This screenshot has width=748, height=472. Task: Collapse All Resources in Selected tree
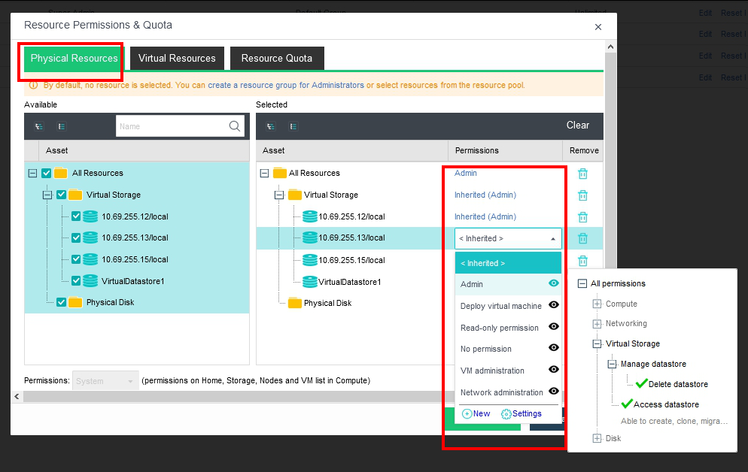(x=264, y=174)
